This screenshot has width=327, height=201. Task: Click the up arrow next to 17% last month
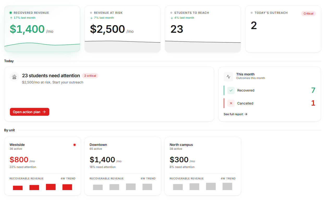tap(11, 18)
